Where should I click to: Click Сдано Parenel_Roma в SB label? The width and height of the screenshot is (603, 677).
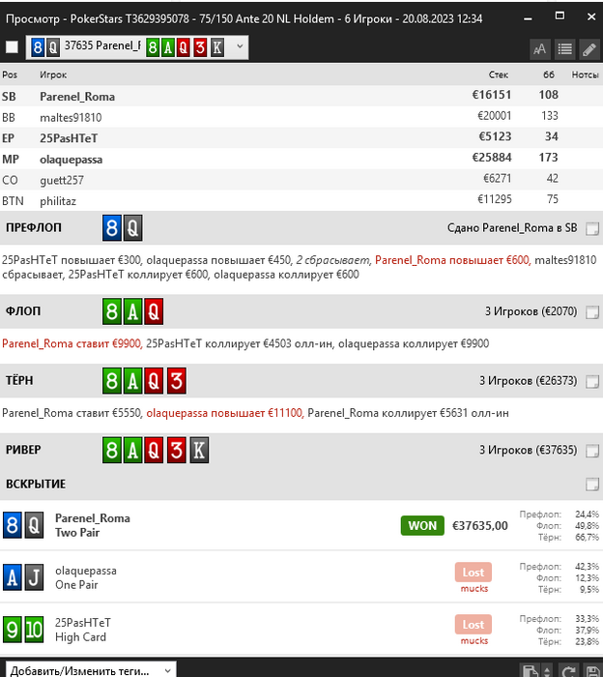click(x=512, y=228)
